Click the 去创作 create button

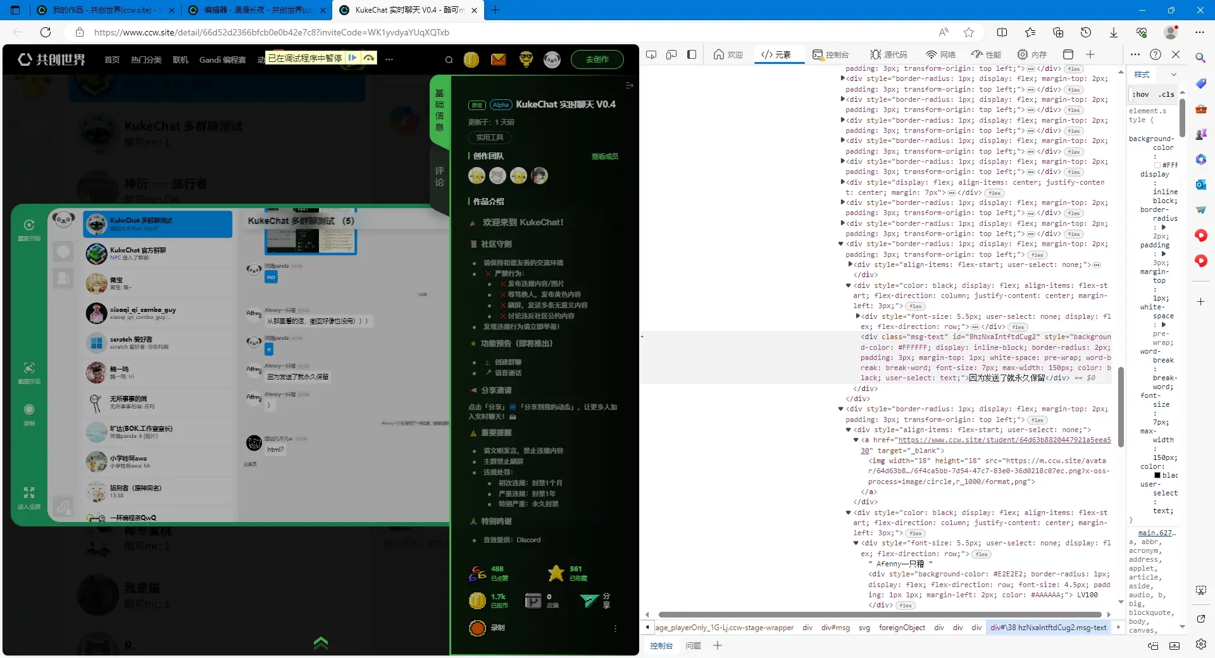pyautogui.click(x=597, y=59)
